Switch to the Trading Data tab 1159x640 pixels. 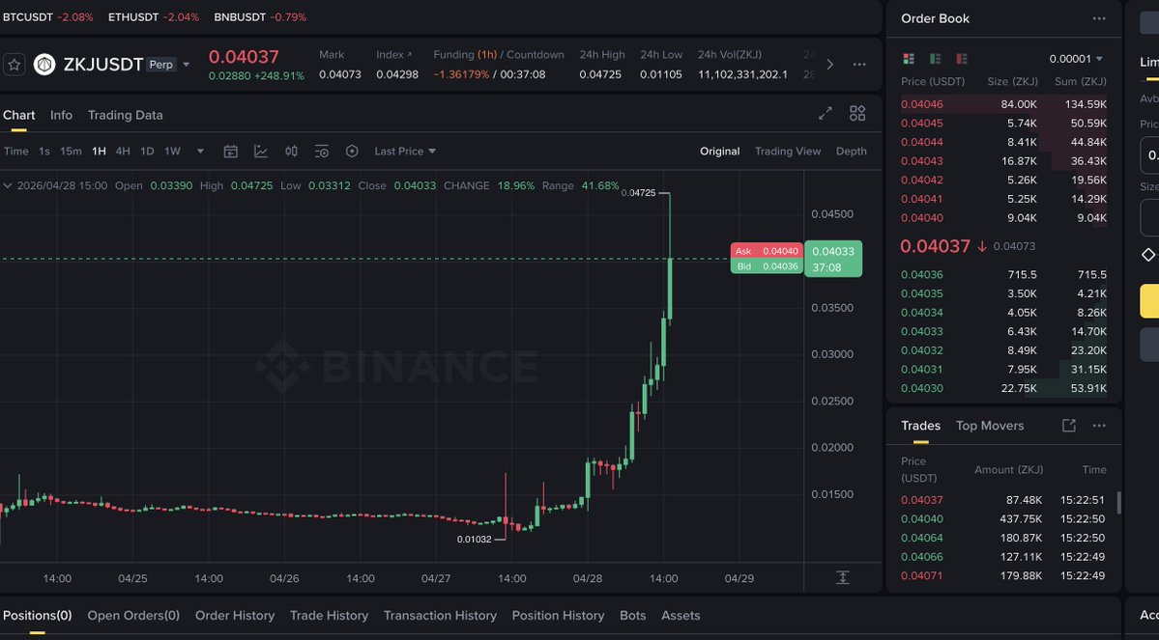[x=126, y=115]
